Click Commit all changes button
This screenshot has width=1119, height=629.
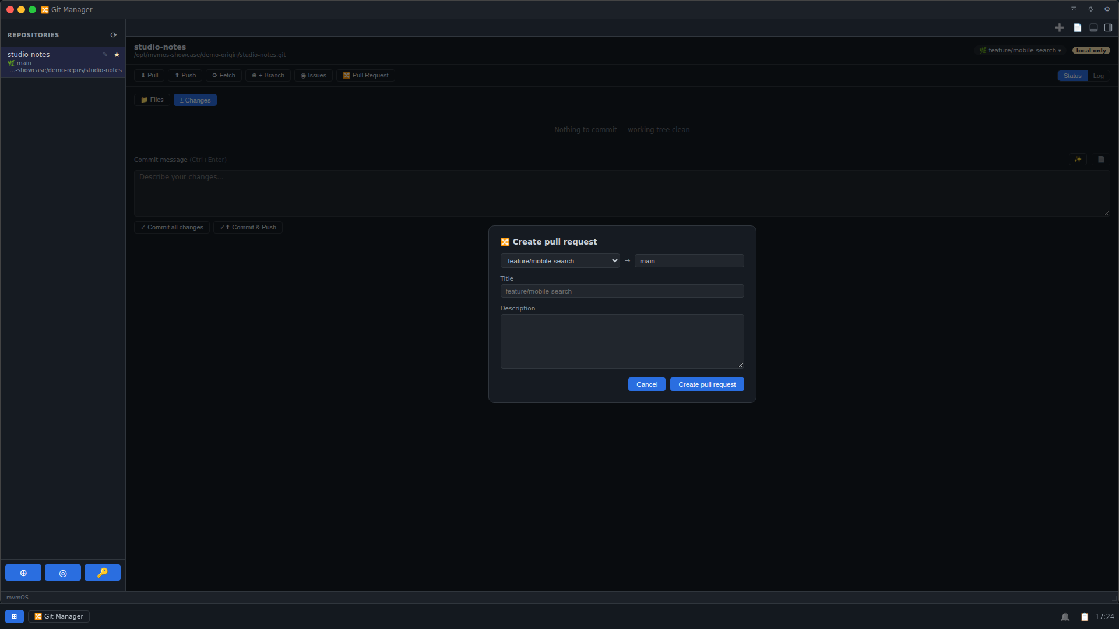[172, 227]
